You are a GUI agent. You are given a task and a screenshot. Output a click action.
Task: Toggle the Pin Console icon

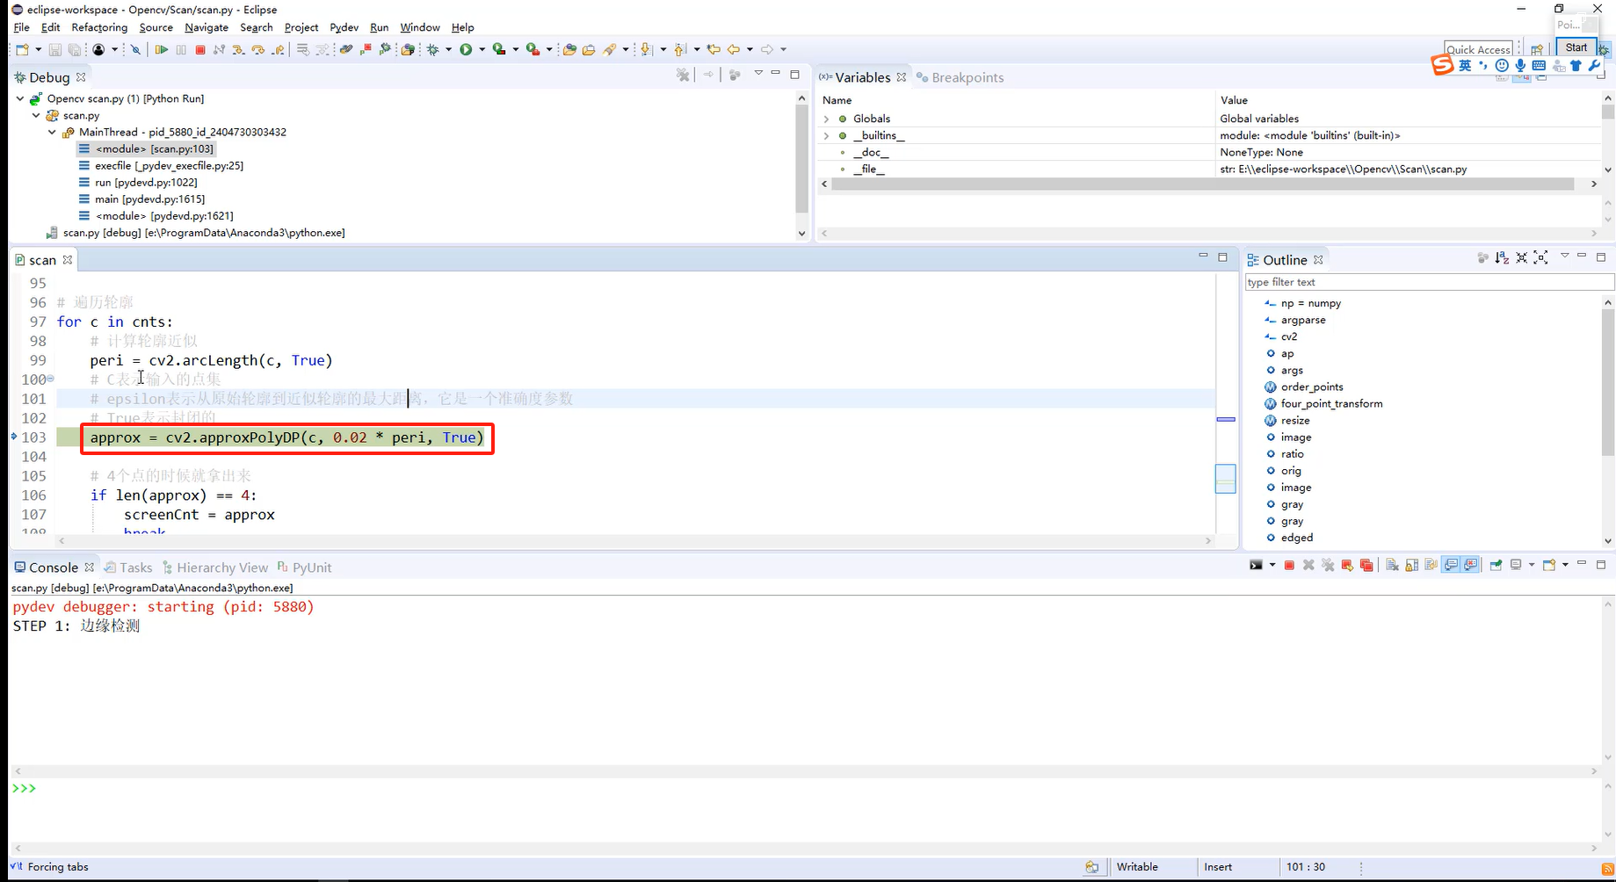point(1495,565)
